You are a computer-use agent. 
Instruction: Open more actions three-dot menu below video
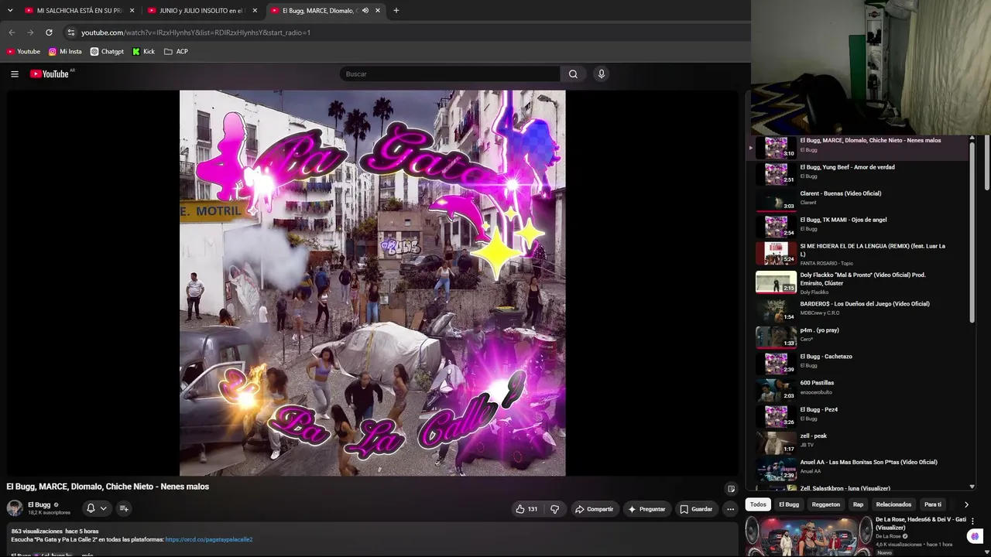pos(730,509)
